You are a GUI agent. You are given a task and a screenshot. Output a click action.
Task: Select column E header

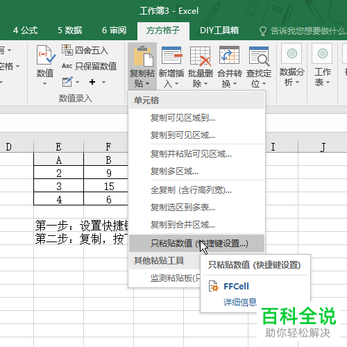coord(58,147)
